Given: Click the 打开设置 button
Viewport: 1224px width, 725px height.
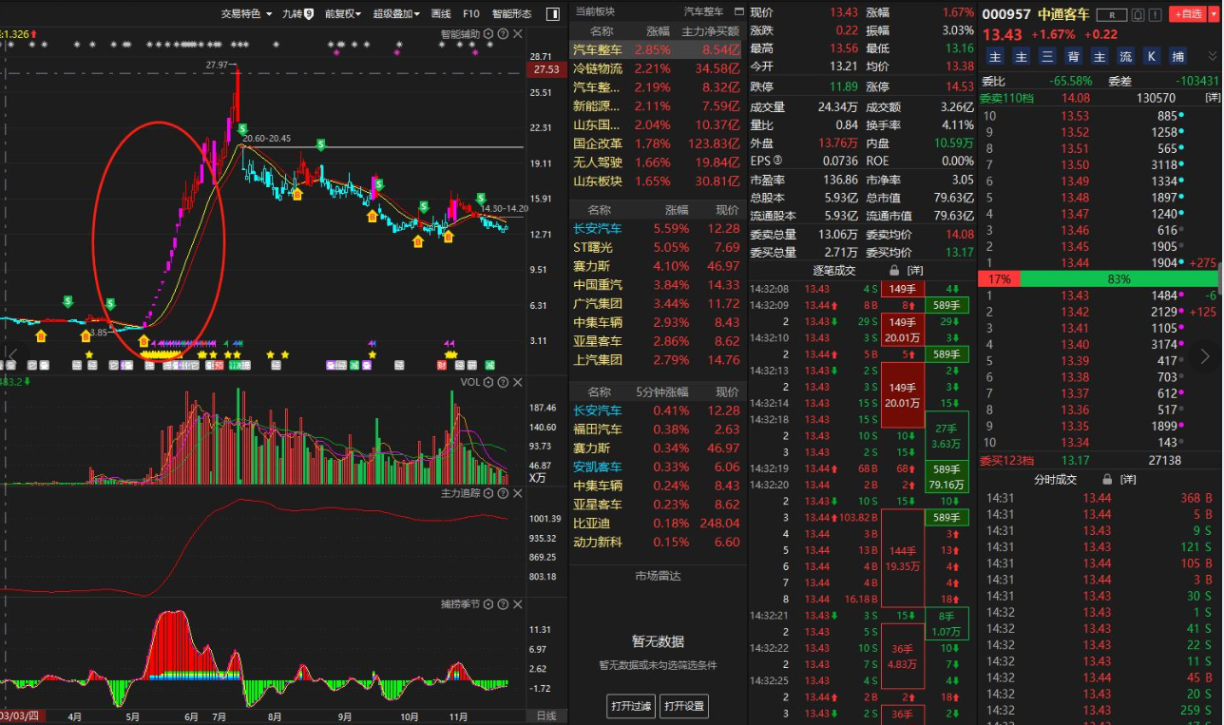Looking at the screenshot, I should pyautogui.click(x=684, y=706).
